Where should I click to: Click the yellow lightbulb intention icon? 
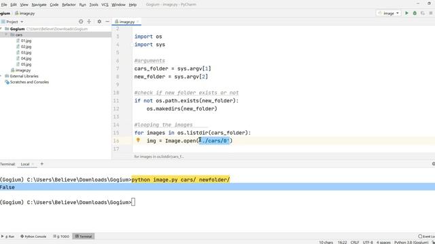pos(138,140)
